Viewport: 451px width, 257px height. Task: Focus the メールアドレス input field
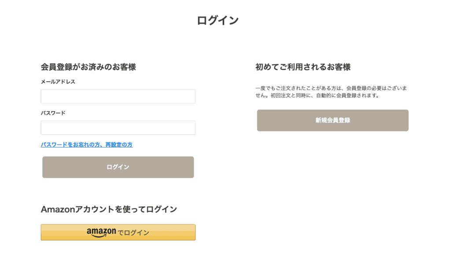coord(118,96)
